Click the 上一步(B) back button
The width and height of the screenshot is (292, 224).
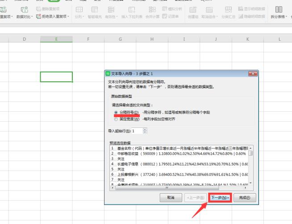pos(196,198)
